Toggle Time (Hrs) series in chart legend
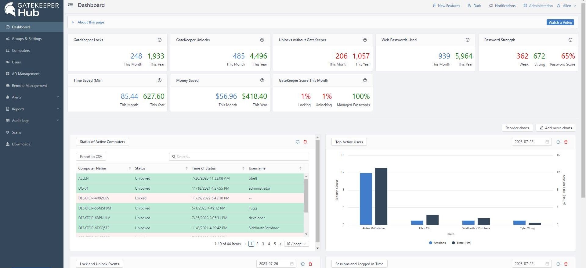 coord(461,243)
